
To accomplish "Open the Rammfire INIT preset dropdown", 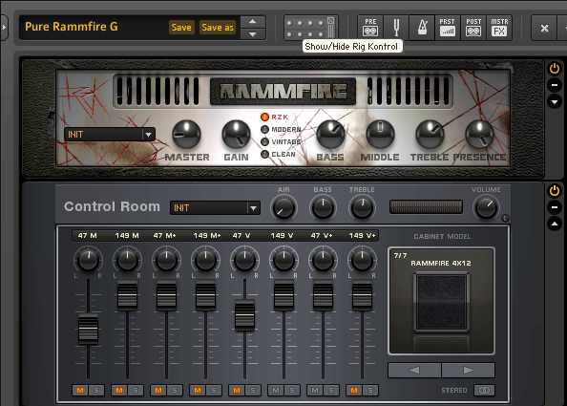I will [110, 135].
